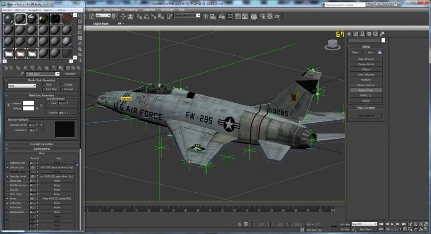
Task: Click the Reset Selected button
Action: pyautogui.click(x=366, y=116)
